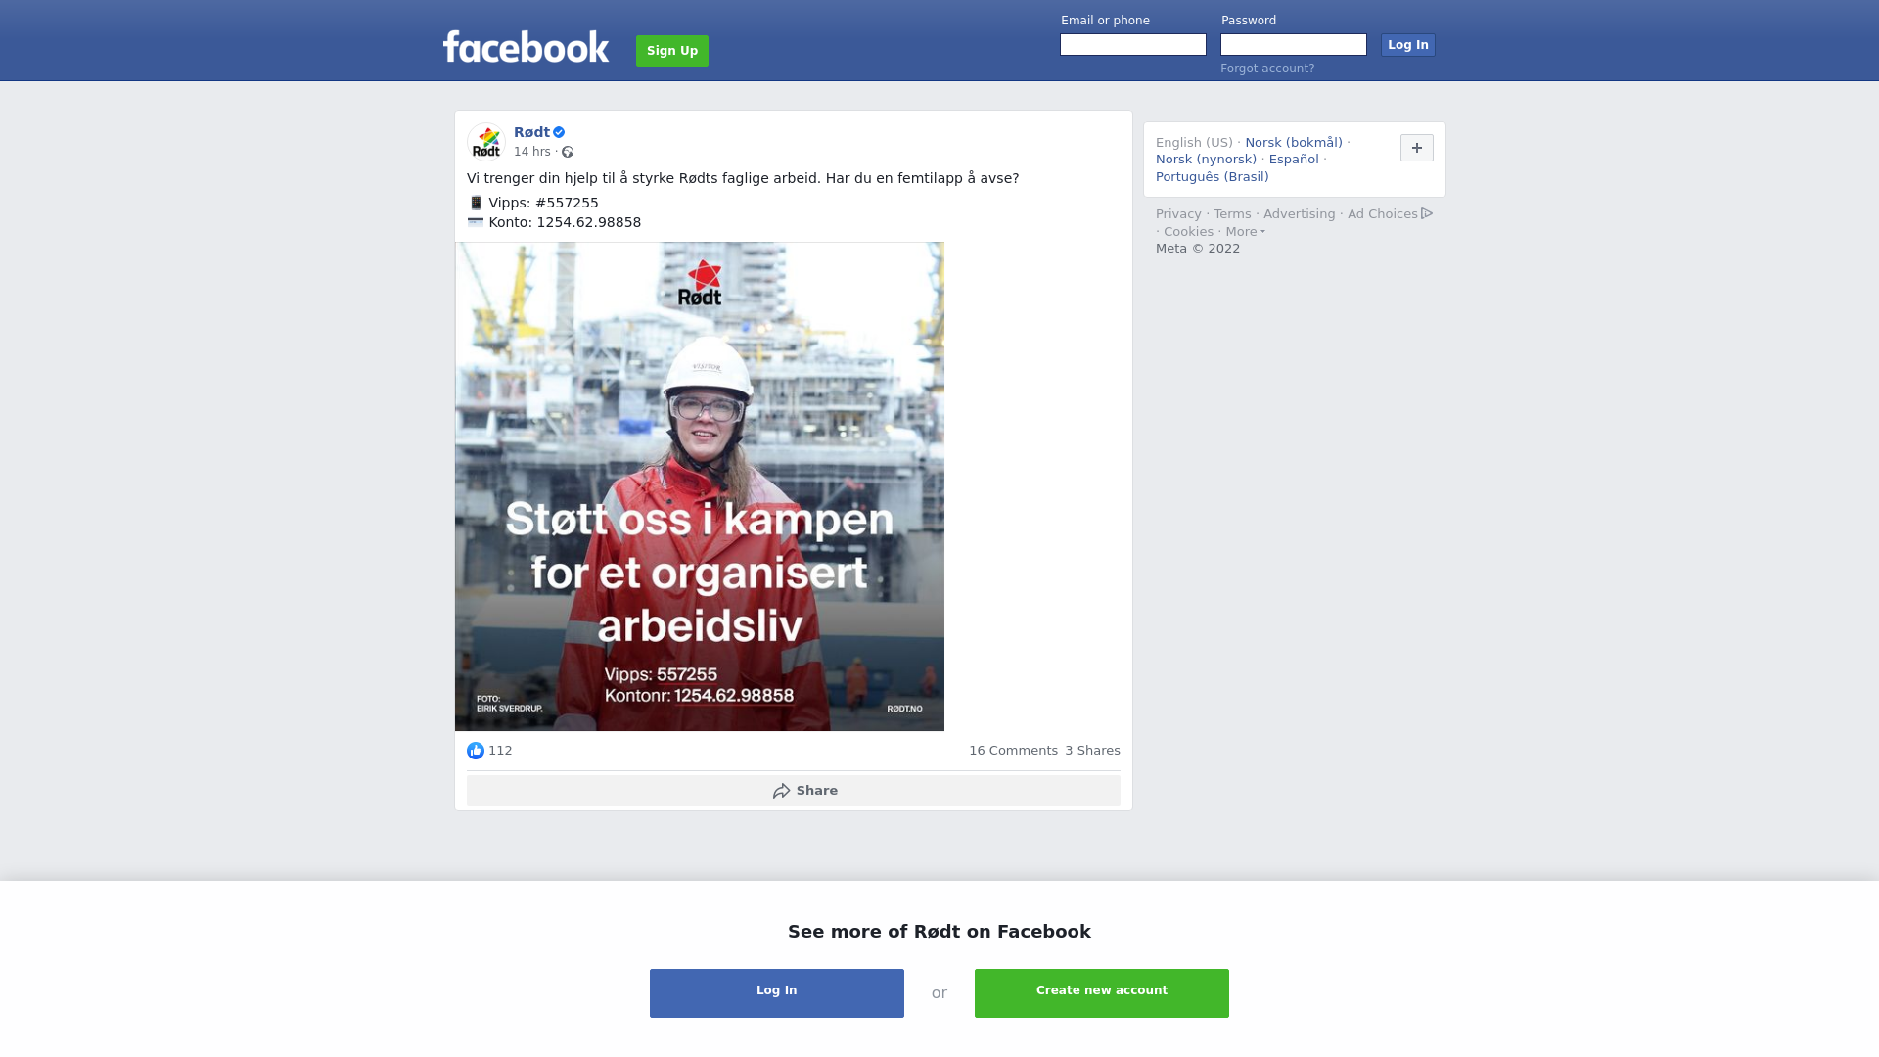Open Rødt profile picture avatar
The image size is (1879, 1057).
(x=486, y=142)
